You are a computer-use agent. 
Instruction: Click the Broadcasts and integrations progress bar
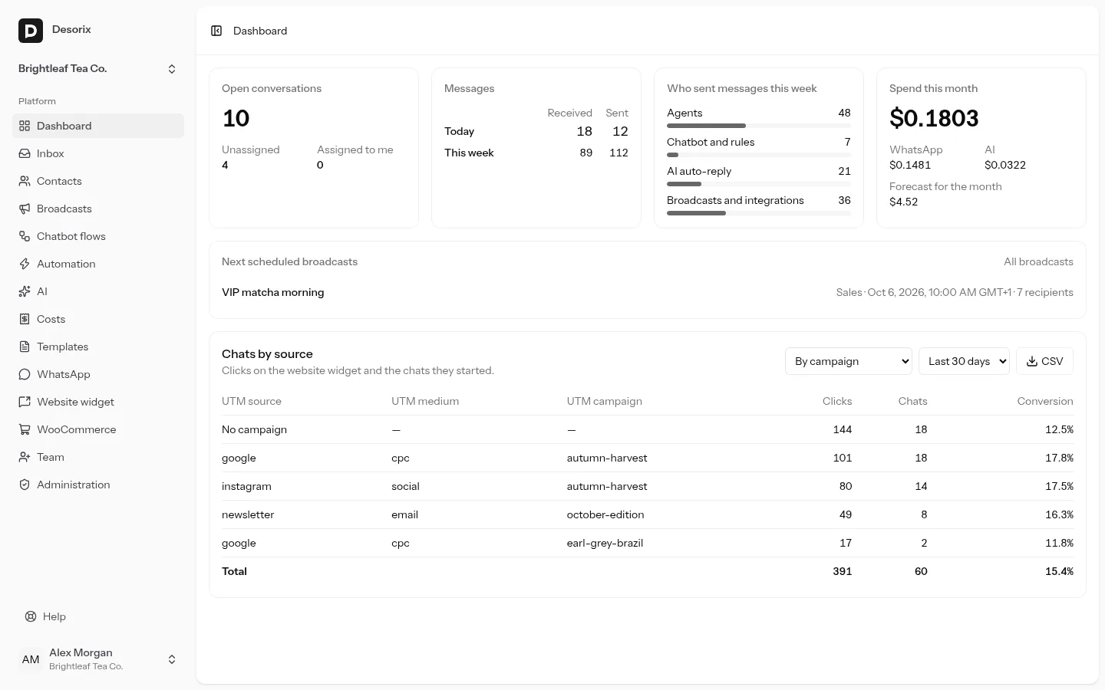click(759, 213)
